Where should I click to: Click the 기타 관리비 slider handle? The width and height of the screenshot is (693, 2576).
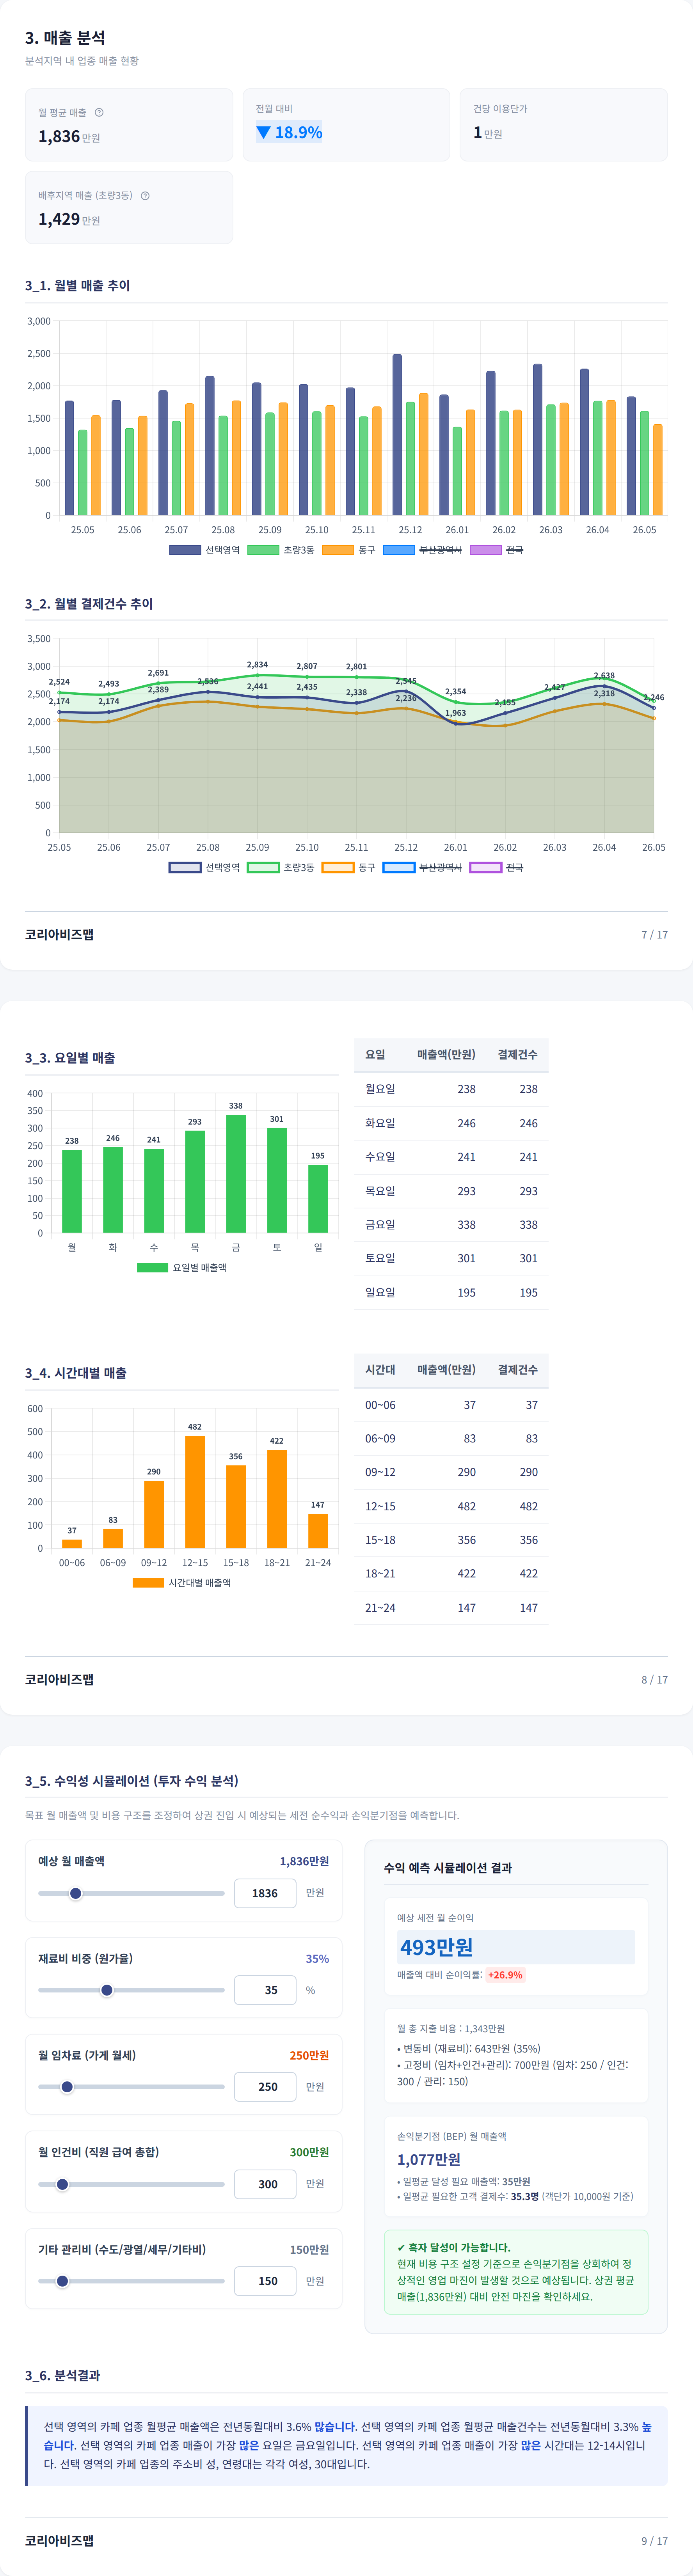pyautogui.click(x=62, y=2281)
